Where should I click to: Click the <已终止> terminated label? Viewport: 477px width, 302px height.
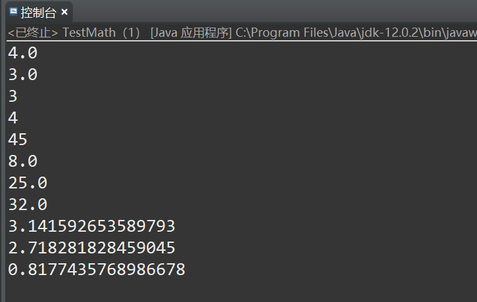[x=33, y=33]
